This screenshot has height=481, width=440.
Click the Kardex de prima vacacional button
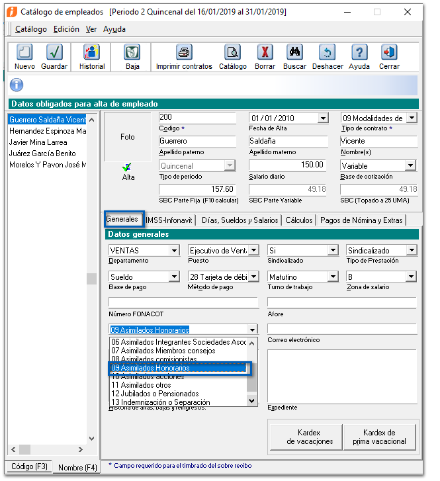pos(380,437)
